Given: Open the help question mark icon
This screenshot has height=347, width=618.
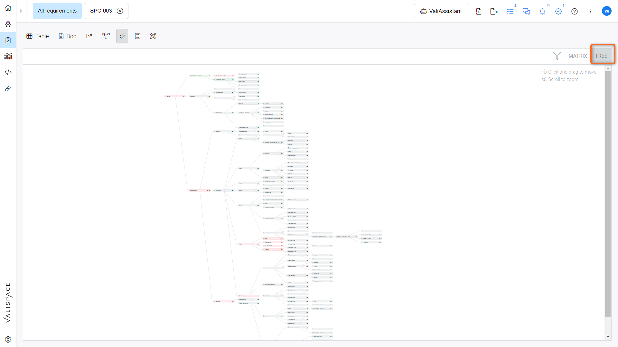Looking at the screenshot, I should point(575,12).
